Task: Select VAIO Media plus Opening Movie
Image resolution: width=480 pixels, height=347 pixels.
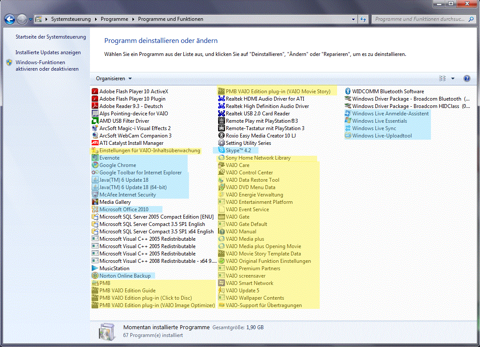Action: click(x=260, y=246)
